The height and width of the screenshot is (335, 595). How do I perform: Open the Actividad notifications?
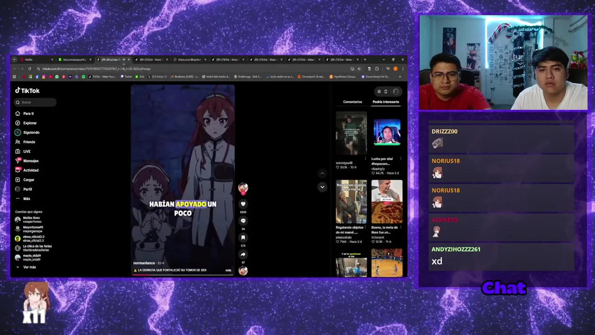click(27, 170)
